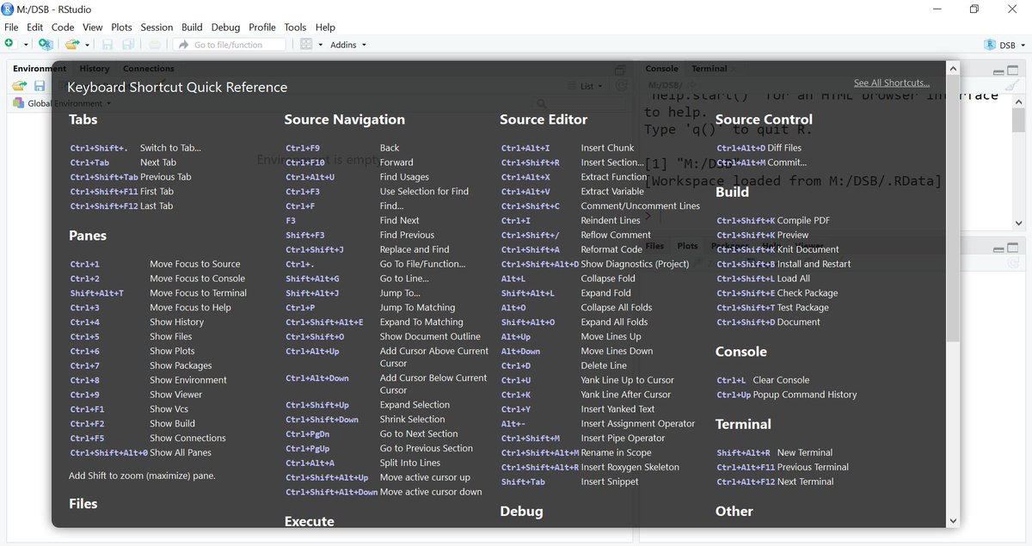Open the Build menu
Image resolution: width=1032 pixels, height=546 pixels.
pos(193,28)
